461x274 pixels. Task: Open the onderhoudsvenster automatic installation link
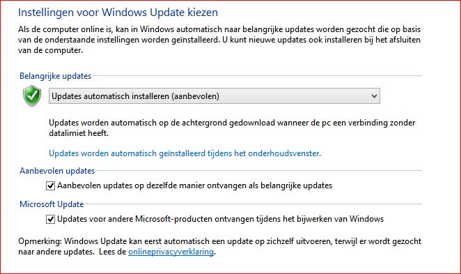[x=185, y=153]
